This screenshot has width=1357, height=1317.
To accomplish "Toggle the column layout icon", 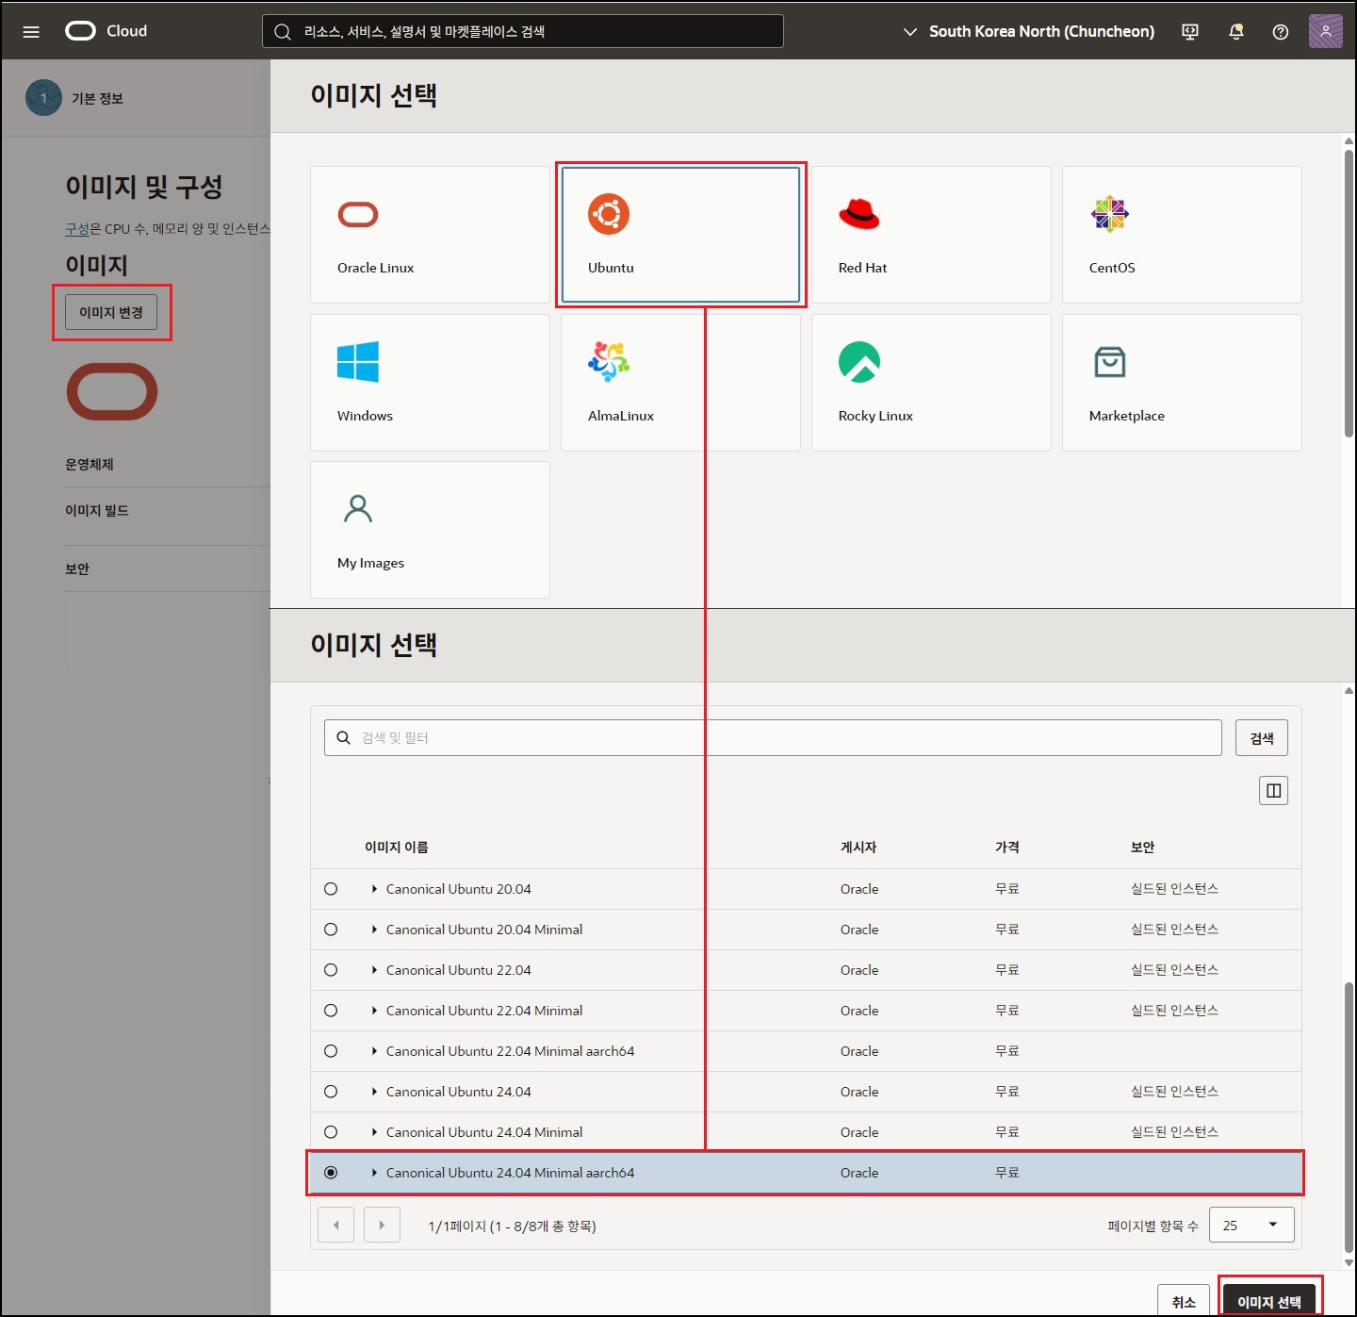I will [1274, 790].
